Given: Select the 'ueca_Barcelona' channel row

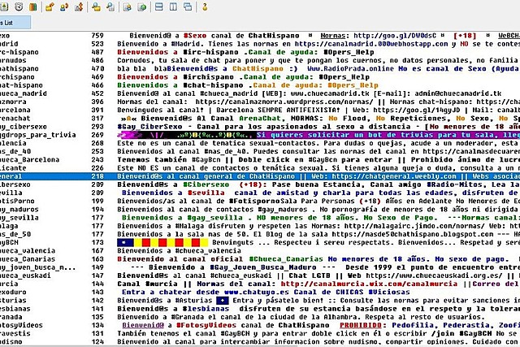Looking at the screenshot, I should coord(260,160).
